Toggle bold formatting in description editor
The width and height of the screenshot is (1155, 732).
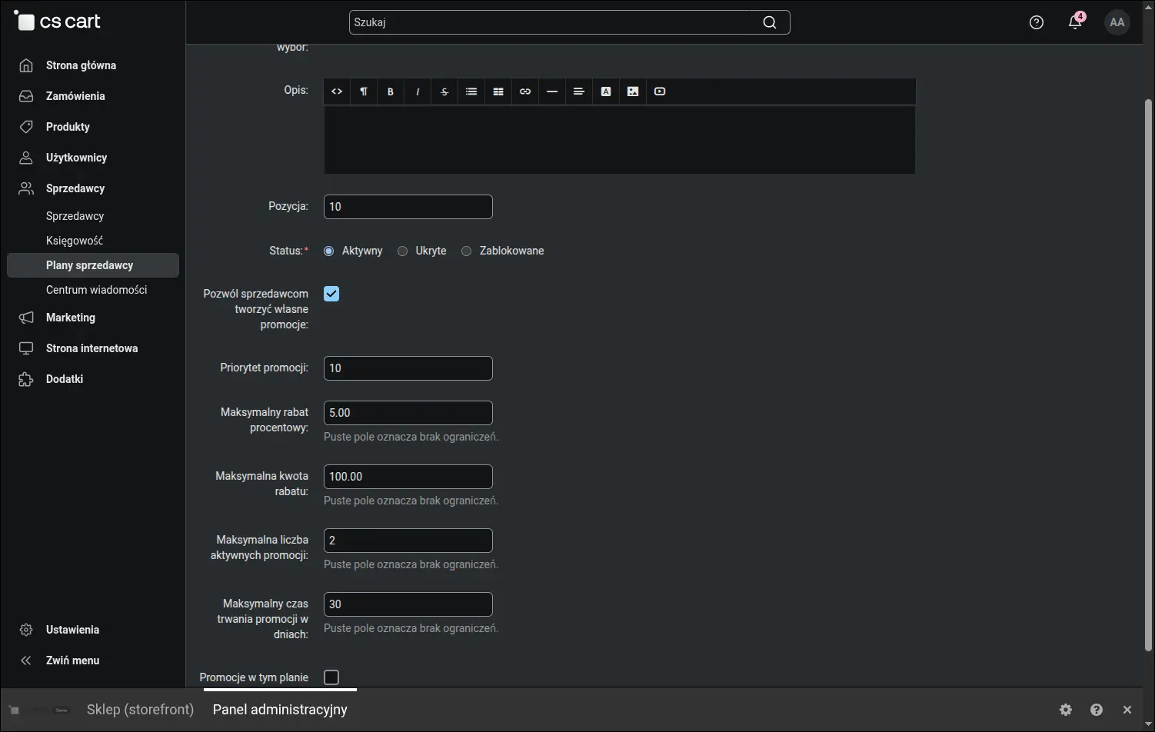[x=391, y=91]
